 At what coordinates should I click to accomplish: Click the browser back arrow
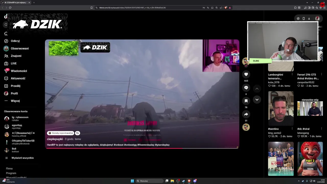click(3, 8)
